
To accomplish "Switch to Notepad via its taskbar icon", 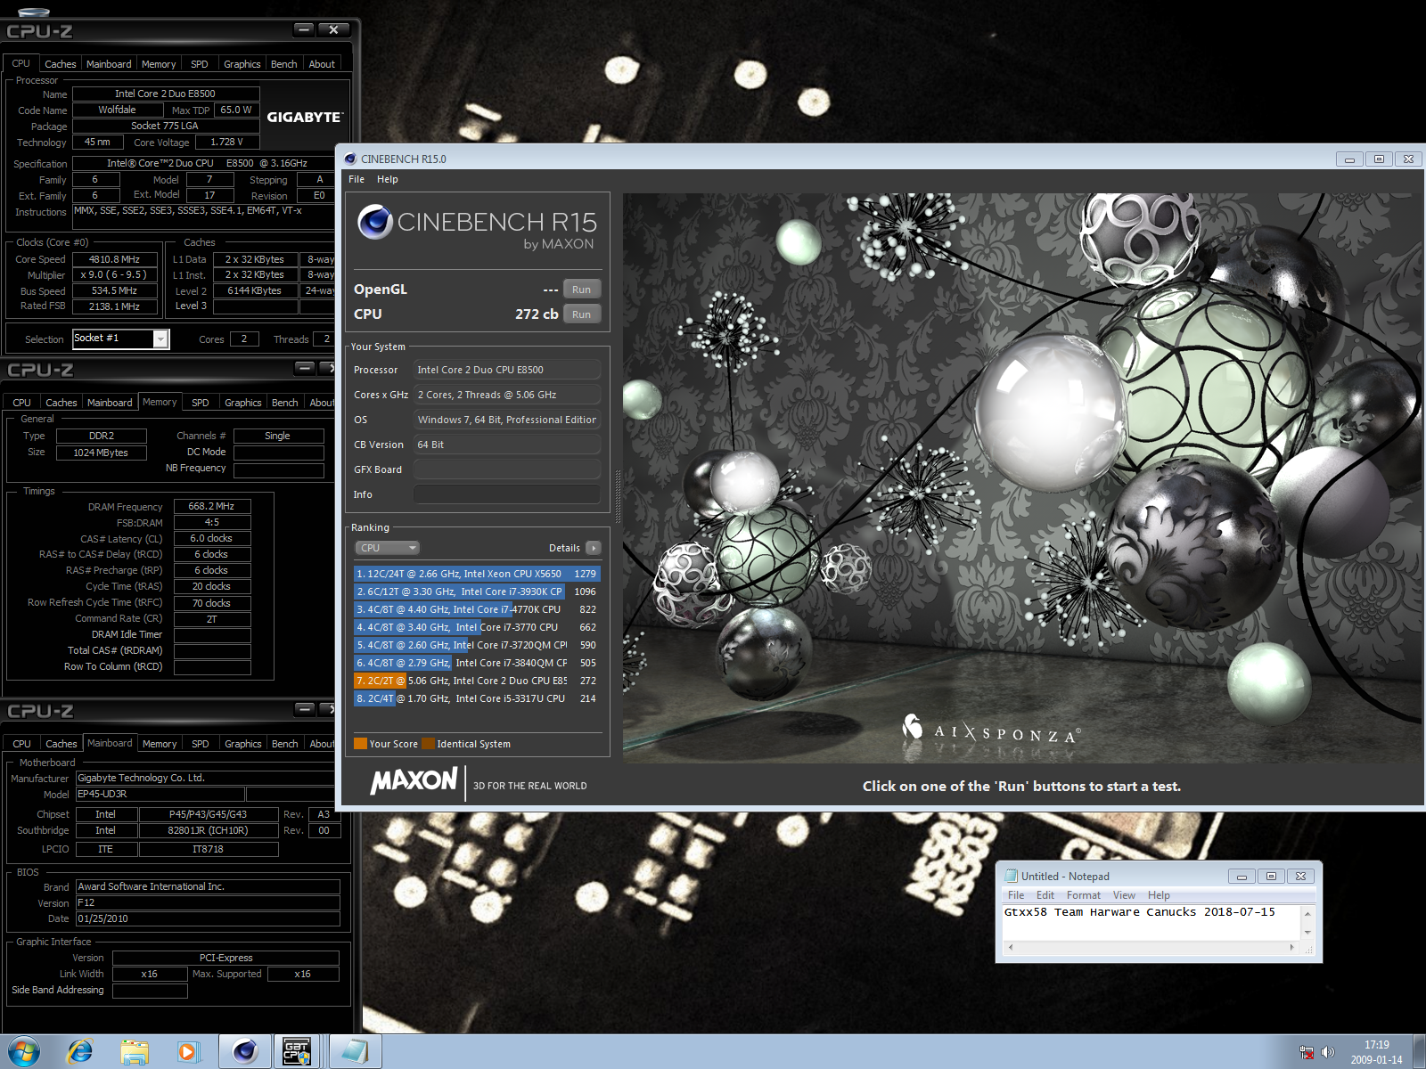I will pyautogui.click(x=355, y=1052).
